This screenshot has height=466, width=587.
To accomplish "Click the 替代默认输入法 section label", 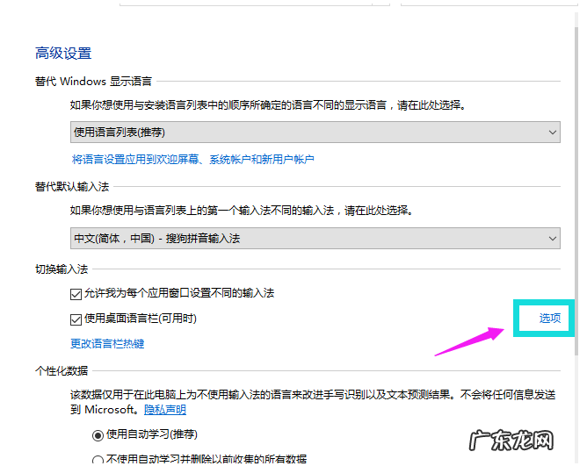I will (x=72, y=186).
